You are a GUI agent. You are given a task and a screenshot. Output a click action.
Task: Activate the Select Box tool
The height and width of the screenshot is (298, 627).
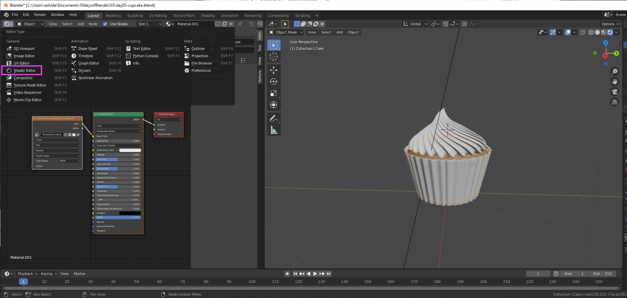[x=274, y=45]
